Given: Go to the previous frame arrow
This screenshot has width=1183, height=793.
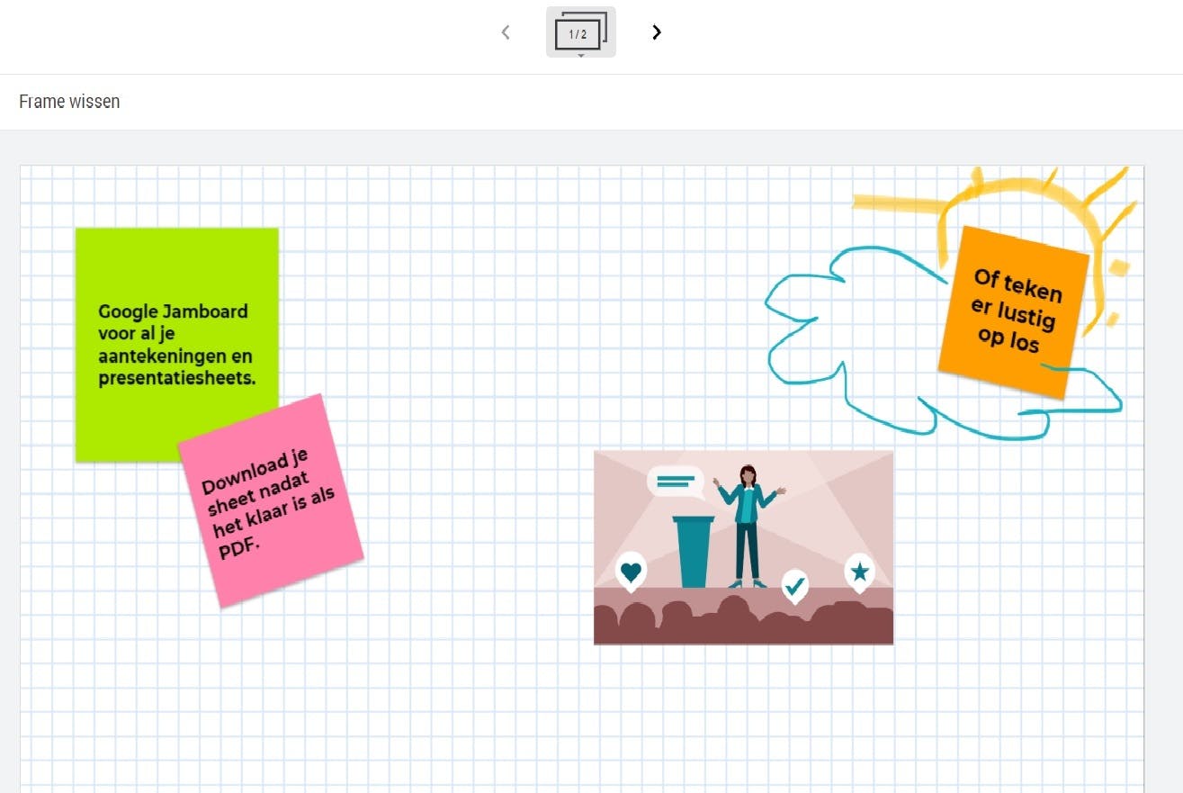Looking at the screenshot, I should pyautogui.click(x=506, y=32).
